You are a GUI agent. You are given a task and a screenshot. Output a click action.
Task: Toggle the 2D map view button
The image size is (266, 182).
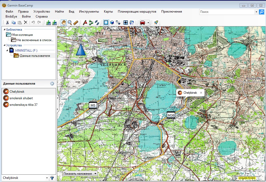pyautogui.click(x=106, y=23)
